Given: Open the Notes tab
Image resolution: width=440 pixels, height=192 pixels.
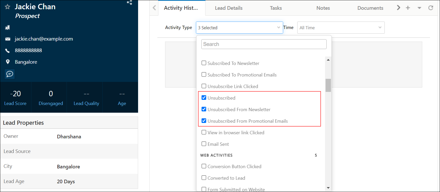Looking at the screenshot, I should pyautogui.click(x=323, y=8).
